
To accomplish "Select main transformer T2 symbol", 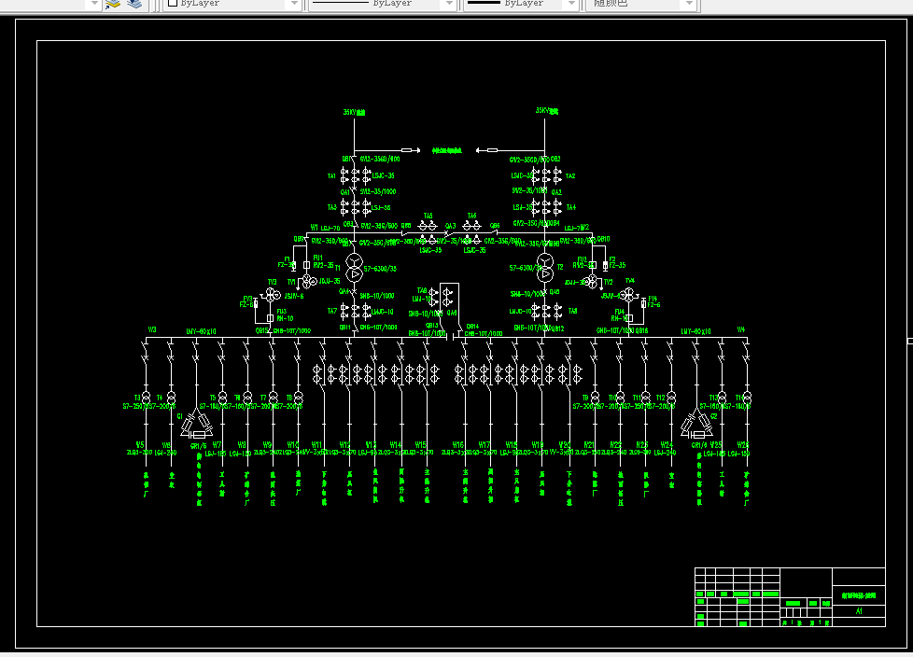I will pos(545,268).
